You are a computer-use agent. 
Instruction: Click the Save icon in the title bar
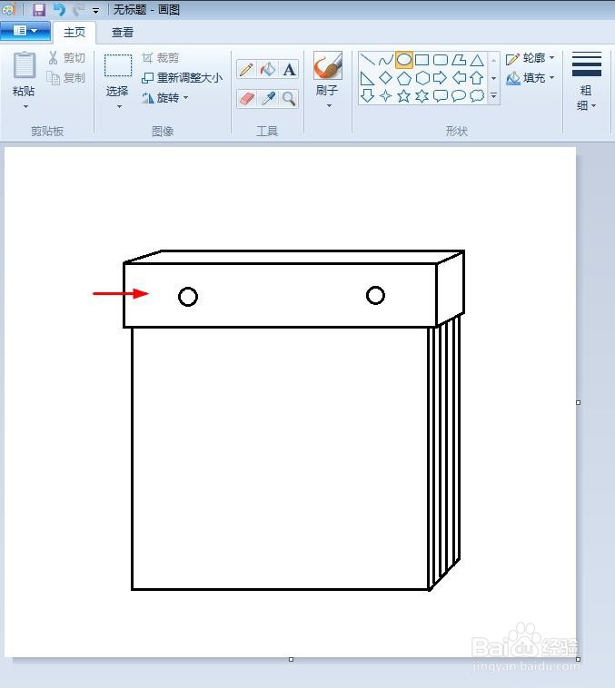[x=39, y=9]
